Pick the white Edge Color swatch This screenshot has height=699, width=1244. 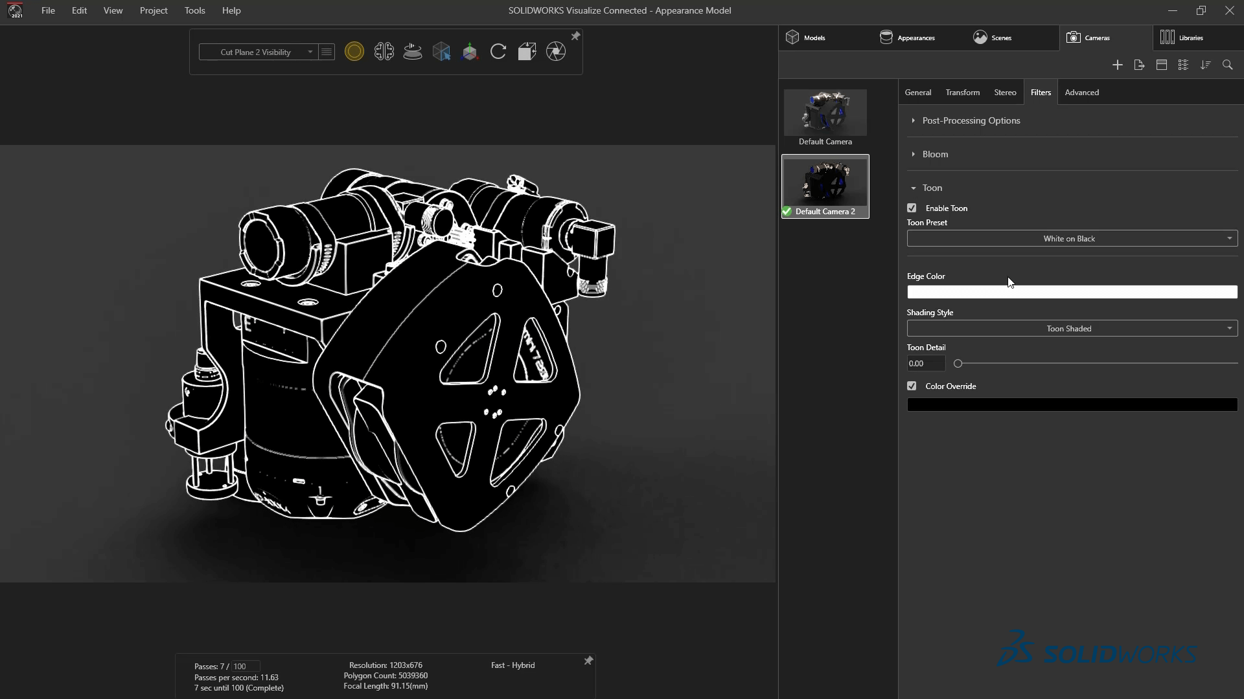tap(1072, 292)
